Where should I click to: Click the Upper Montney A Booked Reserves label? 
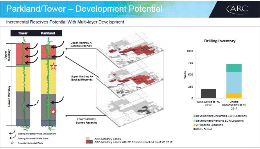tap(81, 45)
